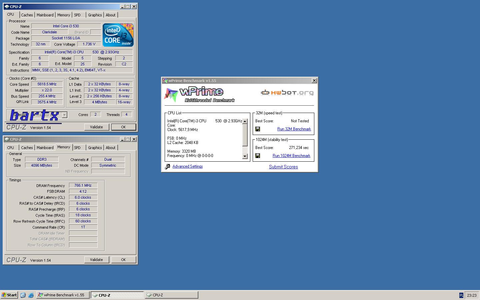This screenshot has height=300, width=480.
Task: Open Advanced Settings link in wPrime
Action: coord(188,166)
